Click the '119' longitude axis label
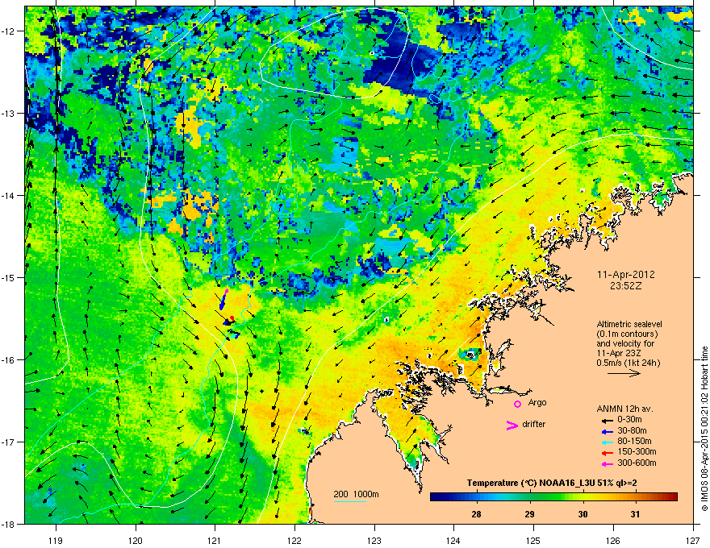This screenshot has width=710, height=548. click(x=56, y=540)
